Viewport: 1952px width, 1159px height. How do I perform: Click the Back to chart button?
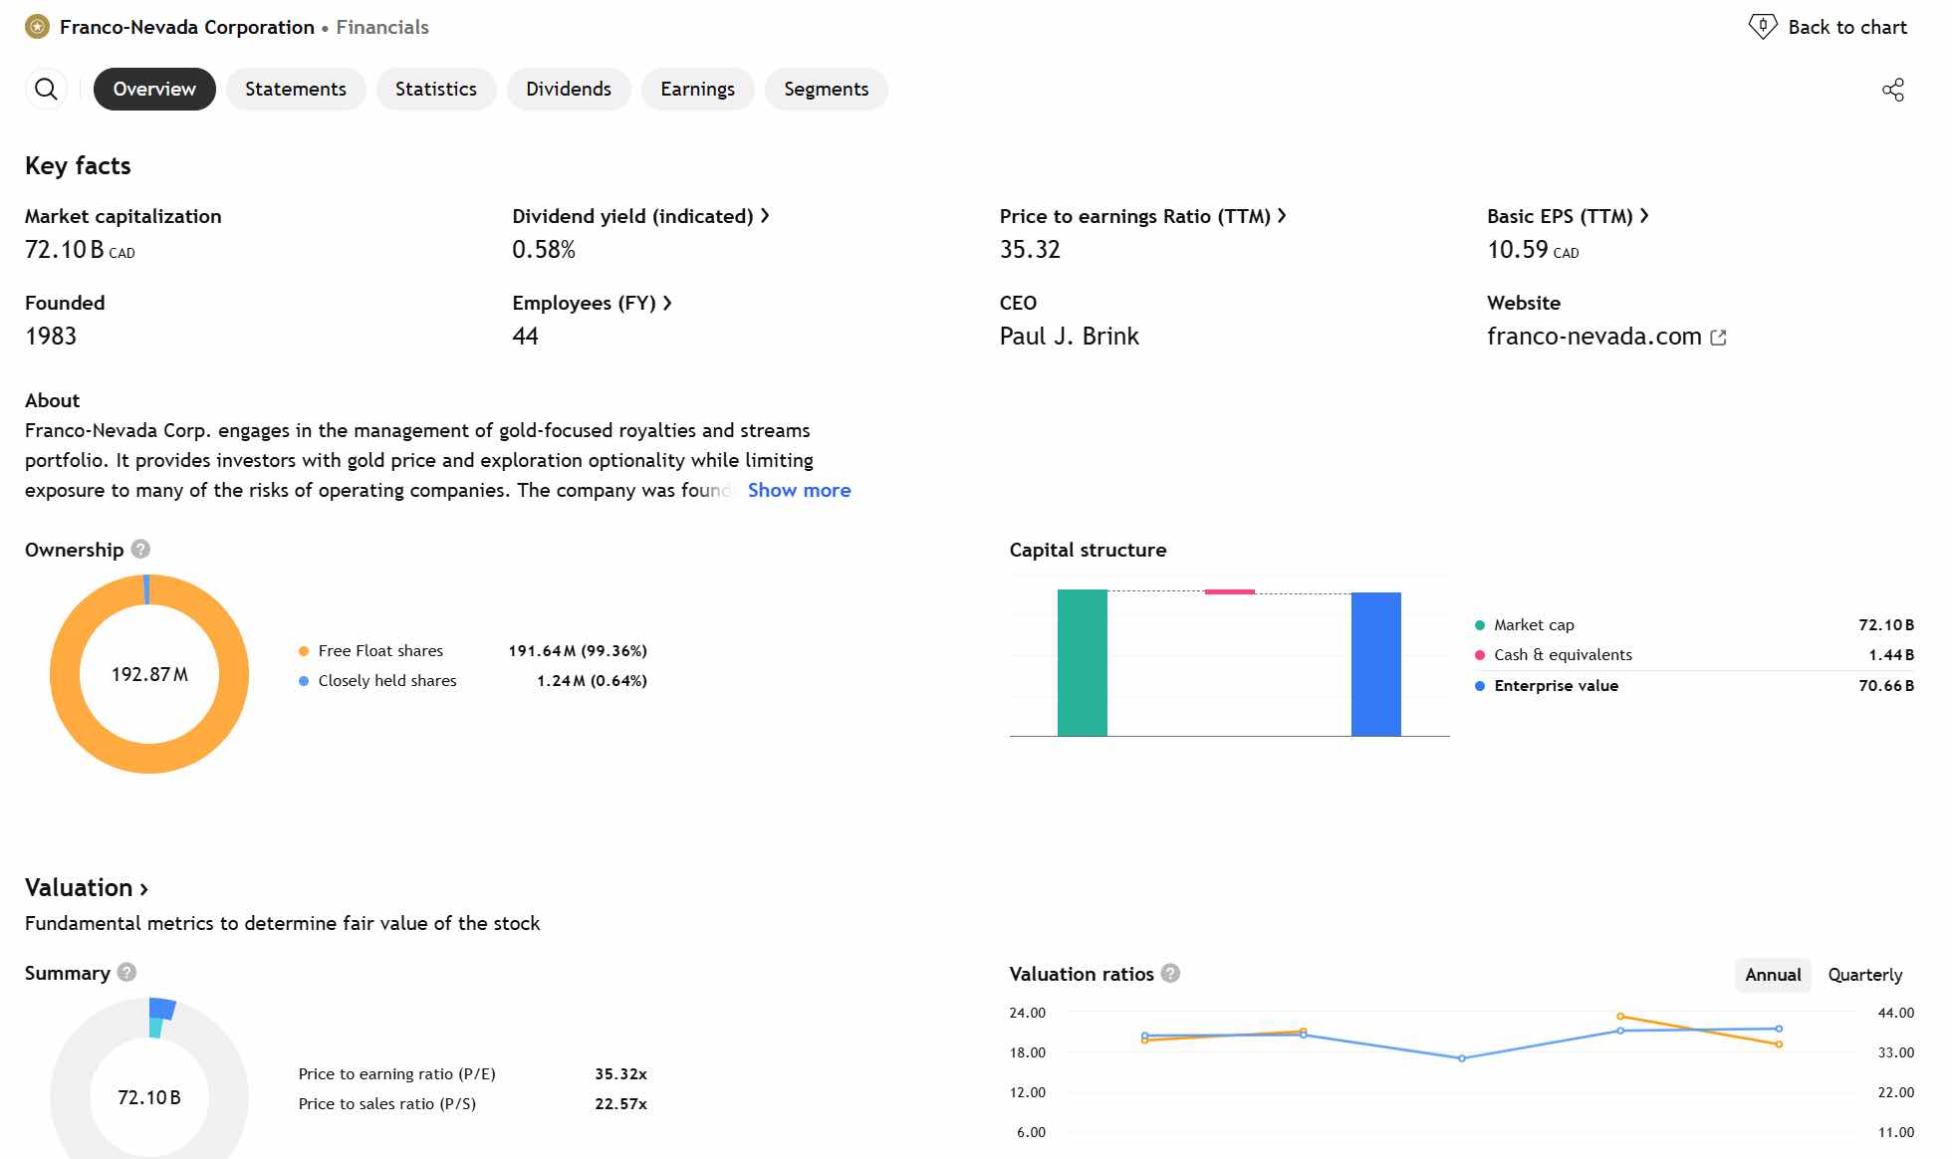tap(1829, 27)
